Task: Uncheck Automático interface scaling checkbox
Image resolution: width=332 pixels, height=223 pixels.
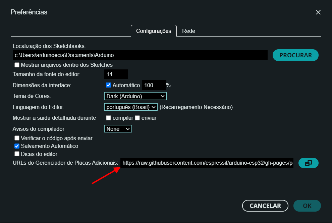Action: tap(108, 85)
